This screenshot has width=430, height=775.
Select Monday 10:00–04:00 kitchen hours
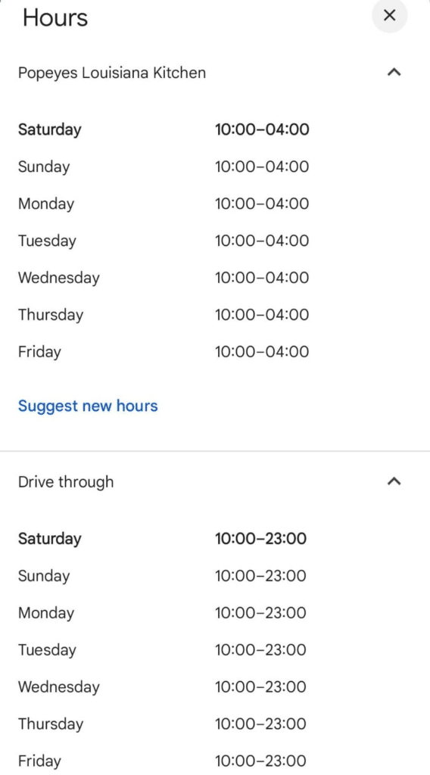[x=164, y=204]
